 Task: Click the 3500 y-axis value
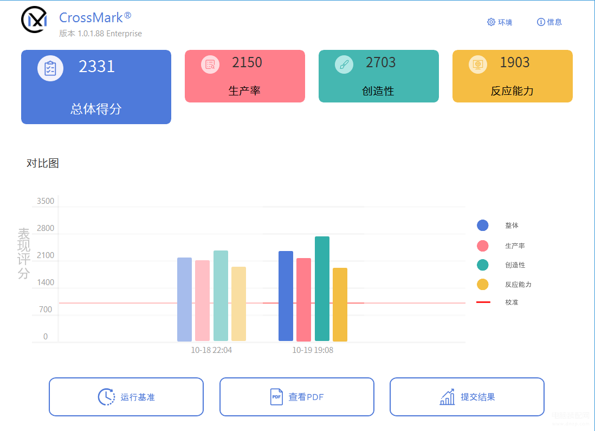point(46,201)
